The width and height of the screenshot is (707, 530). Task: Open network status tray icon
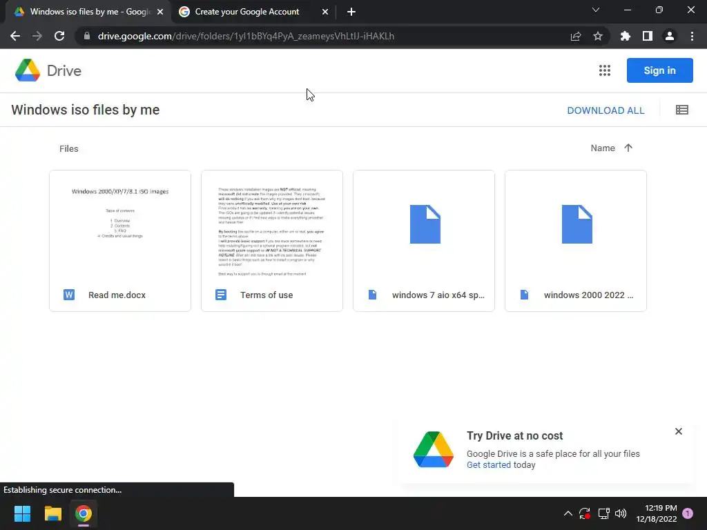tap(603, 513)
